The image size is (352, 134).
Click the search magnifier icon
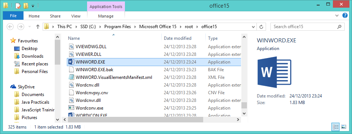tap(340, 27)
